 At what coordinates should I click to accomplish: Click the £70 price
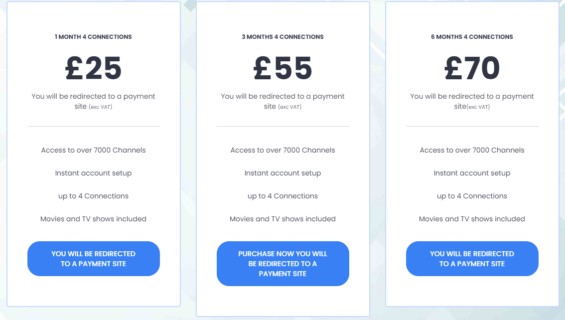[472, 68]
